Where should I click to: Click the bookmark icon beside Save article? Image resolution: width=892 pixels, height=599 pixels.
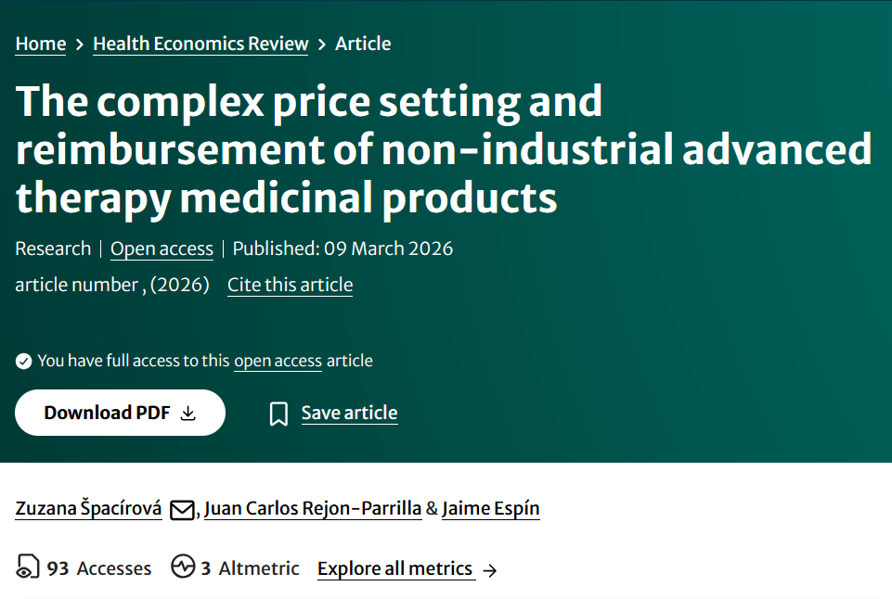(x=278, y=414)
